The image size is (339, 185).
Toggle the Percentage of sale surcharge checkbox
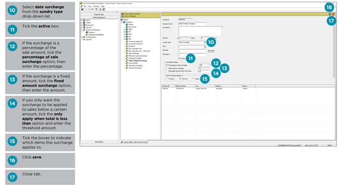tap(166, 65)
